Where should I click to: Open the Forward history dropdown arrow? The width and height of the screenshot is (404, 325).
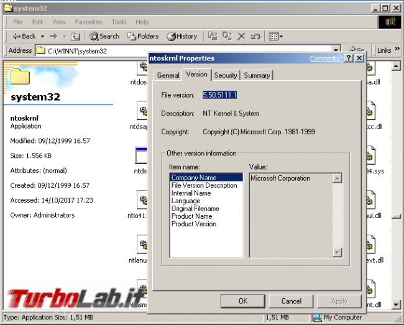click(x=65, y=37)
